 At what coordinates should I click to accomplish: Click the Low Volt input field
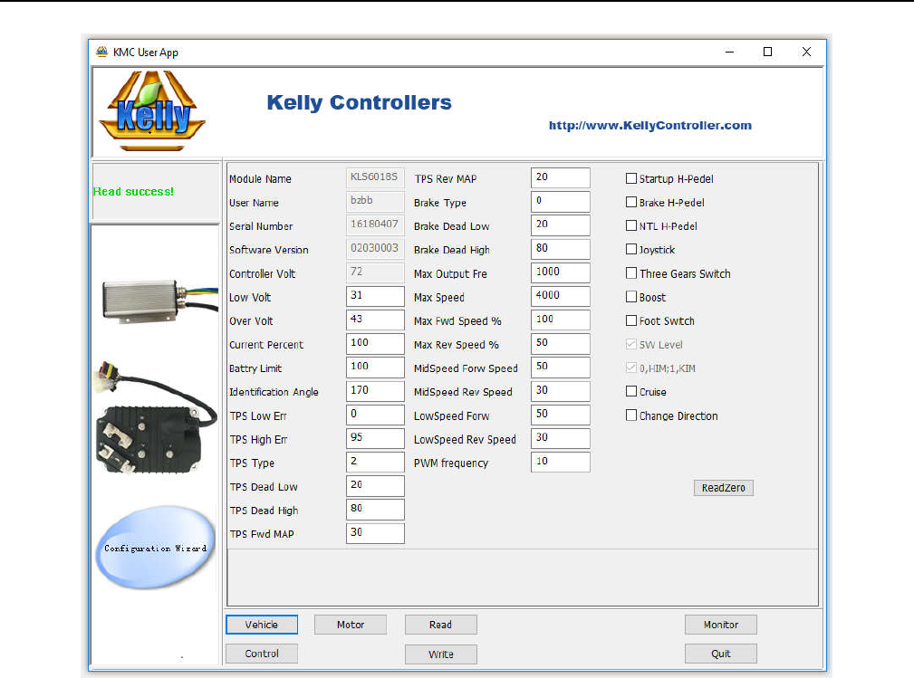click(375, 296)
